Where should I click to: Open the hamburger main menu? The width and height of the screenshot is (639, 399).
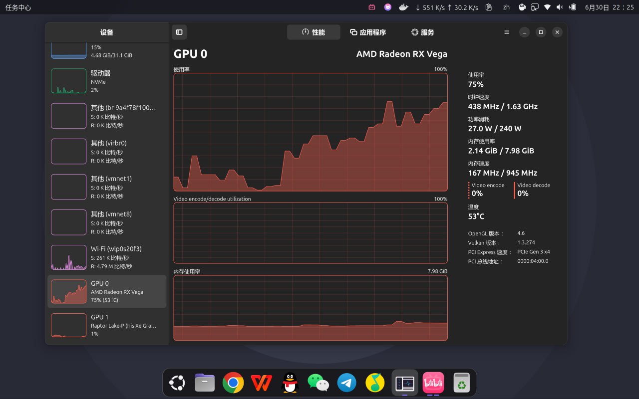point(507,32)
